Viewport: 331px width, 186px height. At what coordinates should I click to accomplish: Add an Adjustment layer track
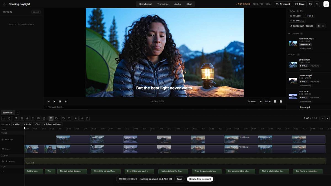point(52,124)
